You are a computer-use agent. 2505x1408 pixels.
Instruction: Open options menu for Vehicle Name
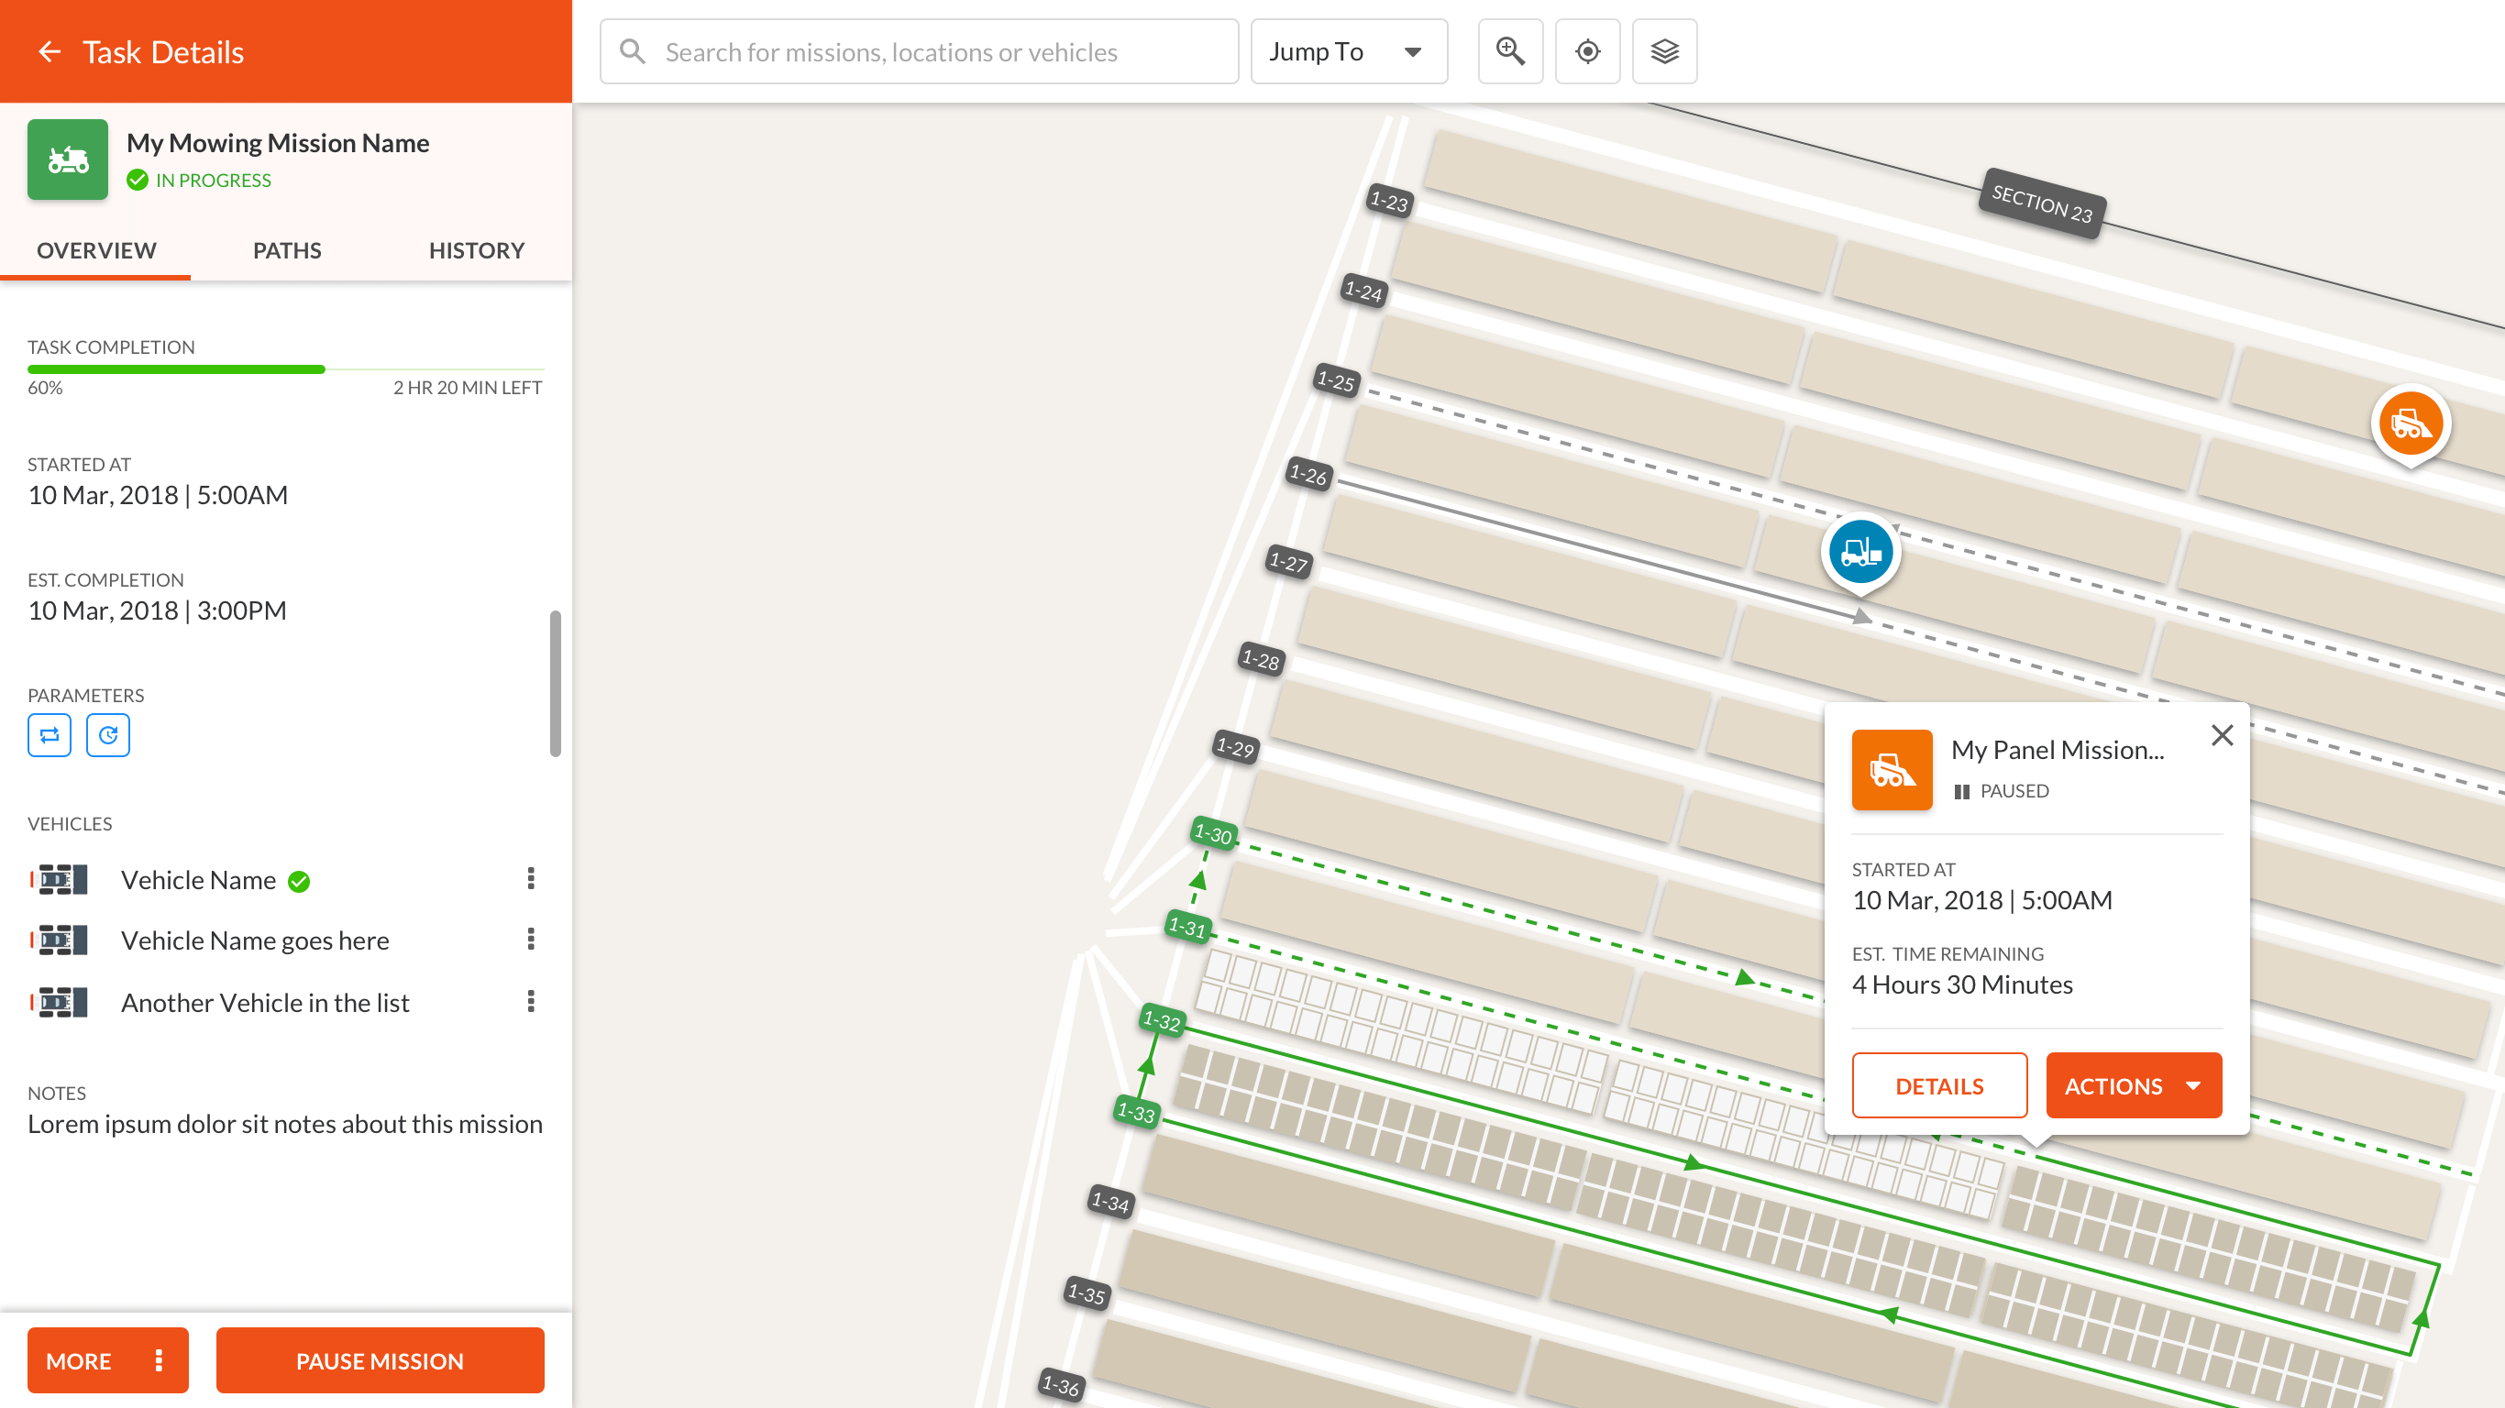click(x=531, y=879)
